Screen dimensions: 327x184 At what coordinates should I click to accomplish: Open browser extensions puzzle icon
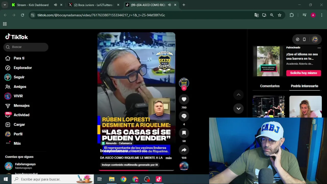tap(292, 15)
